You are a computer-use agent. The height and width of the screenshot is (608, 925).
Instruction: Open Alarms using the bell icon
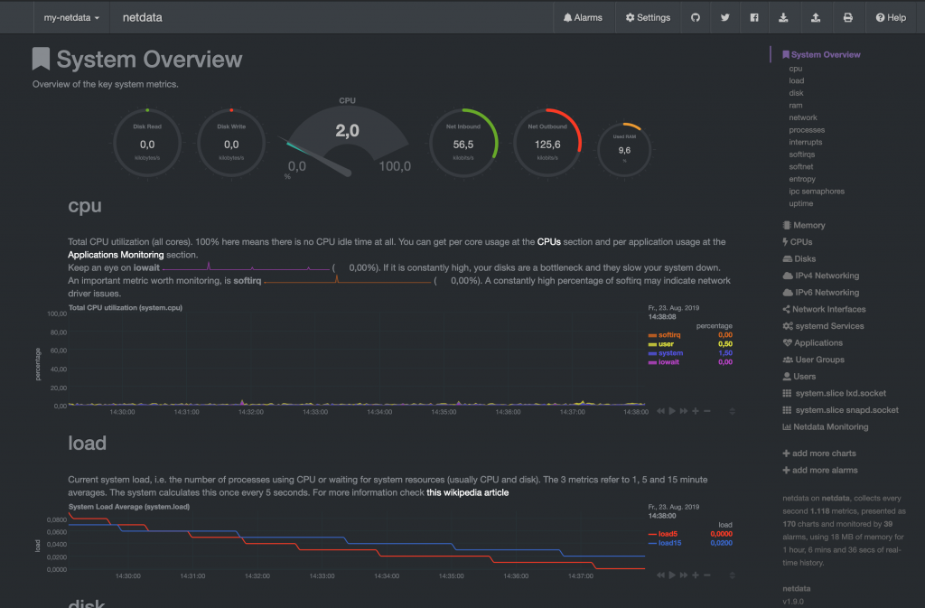point(584,16)
